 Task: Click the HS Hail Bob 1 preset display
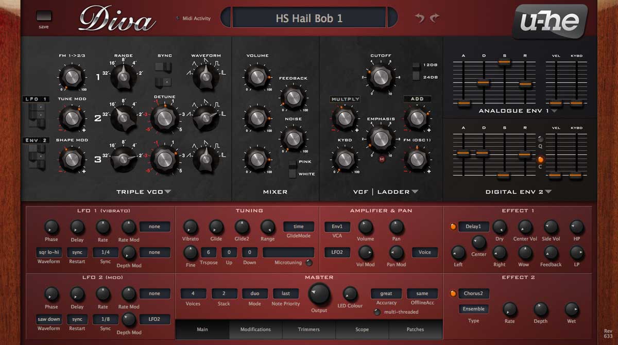click(309, 19)
